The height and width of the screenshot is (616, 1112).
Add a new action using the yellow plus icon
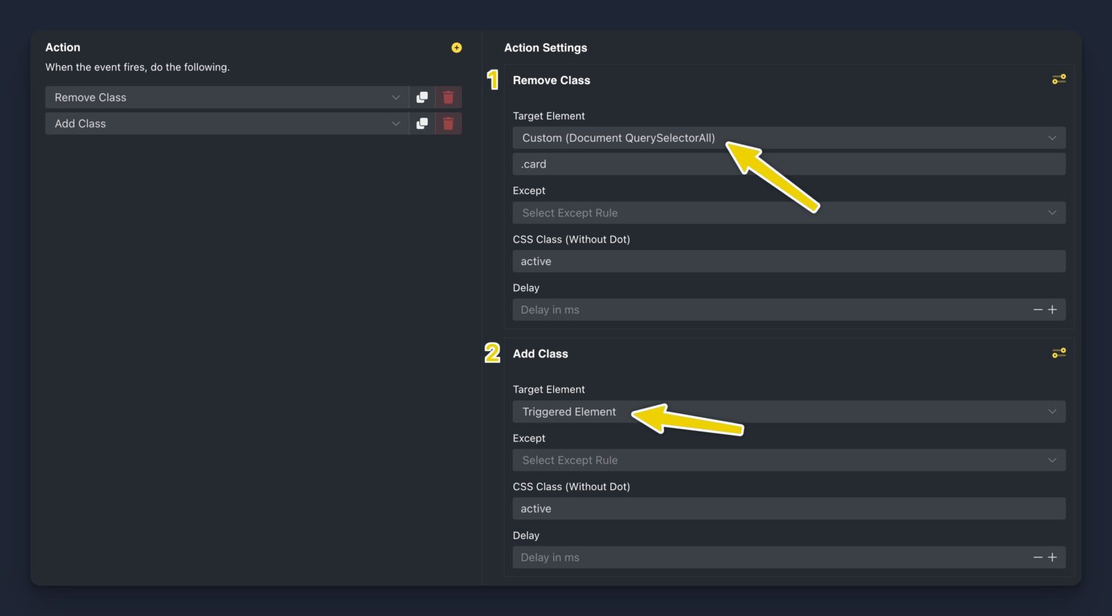[456, 47]
